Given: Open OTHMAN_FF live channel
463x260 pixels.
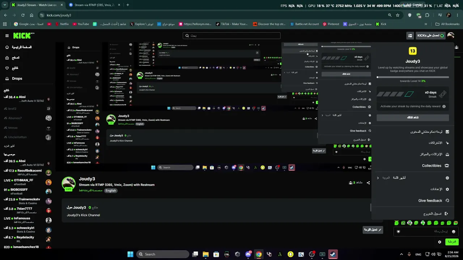Looking at the screenshot, I should point(27,182).
